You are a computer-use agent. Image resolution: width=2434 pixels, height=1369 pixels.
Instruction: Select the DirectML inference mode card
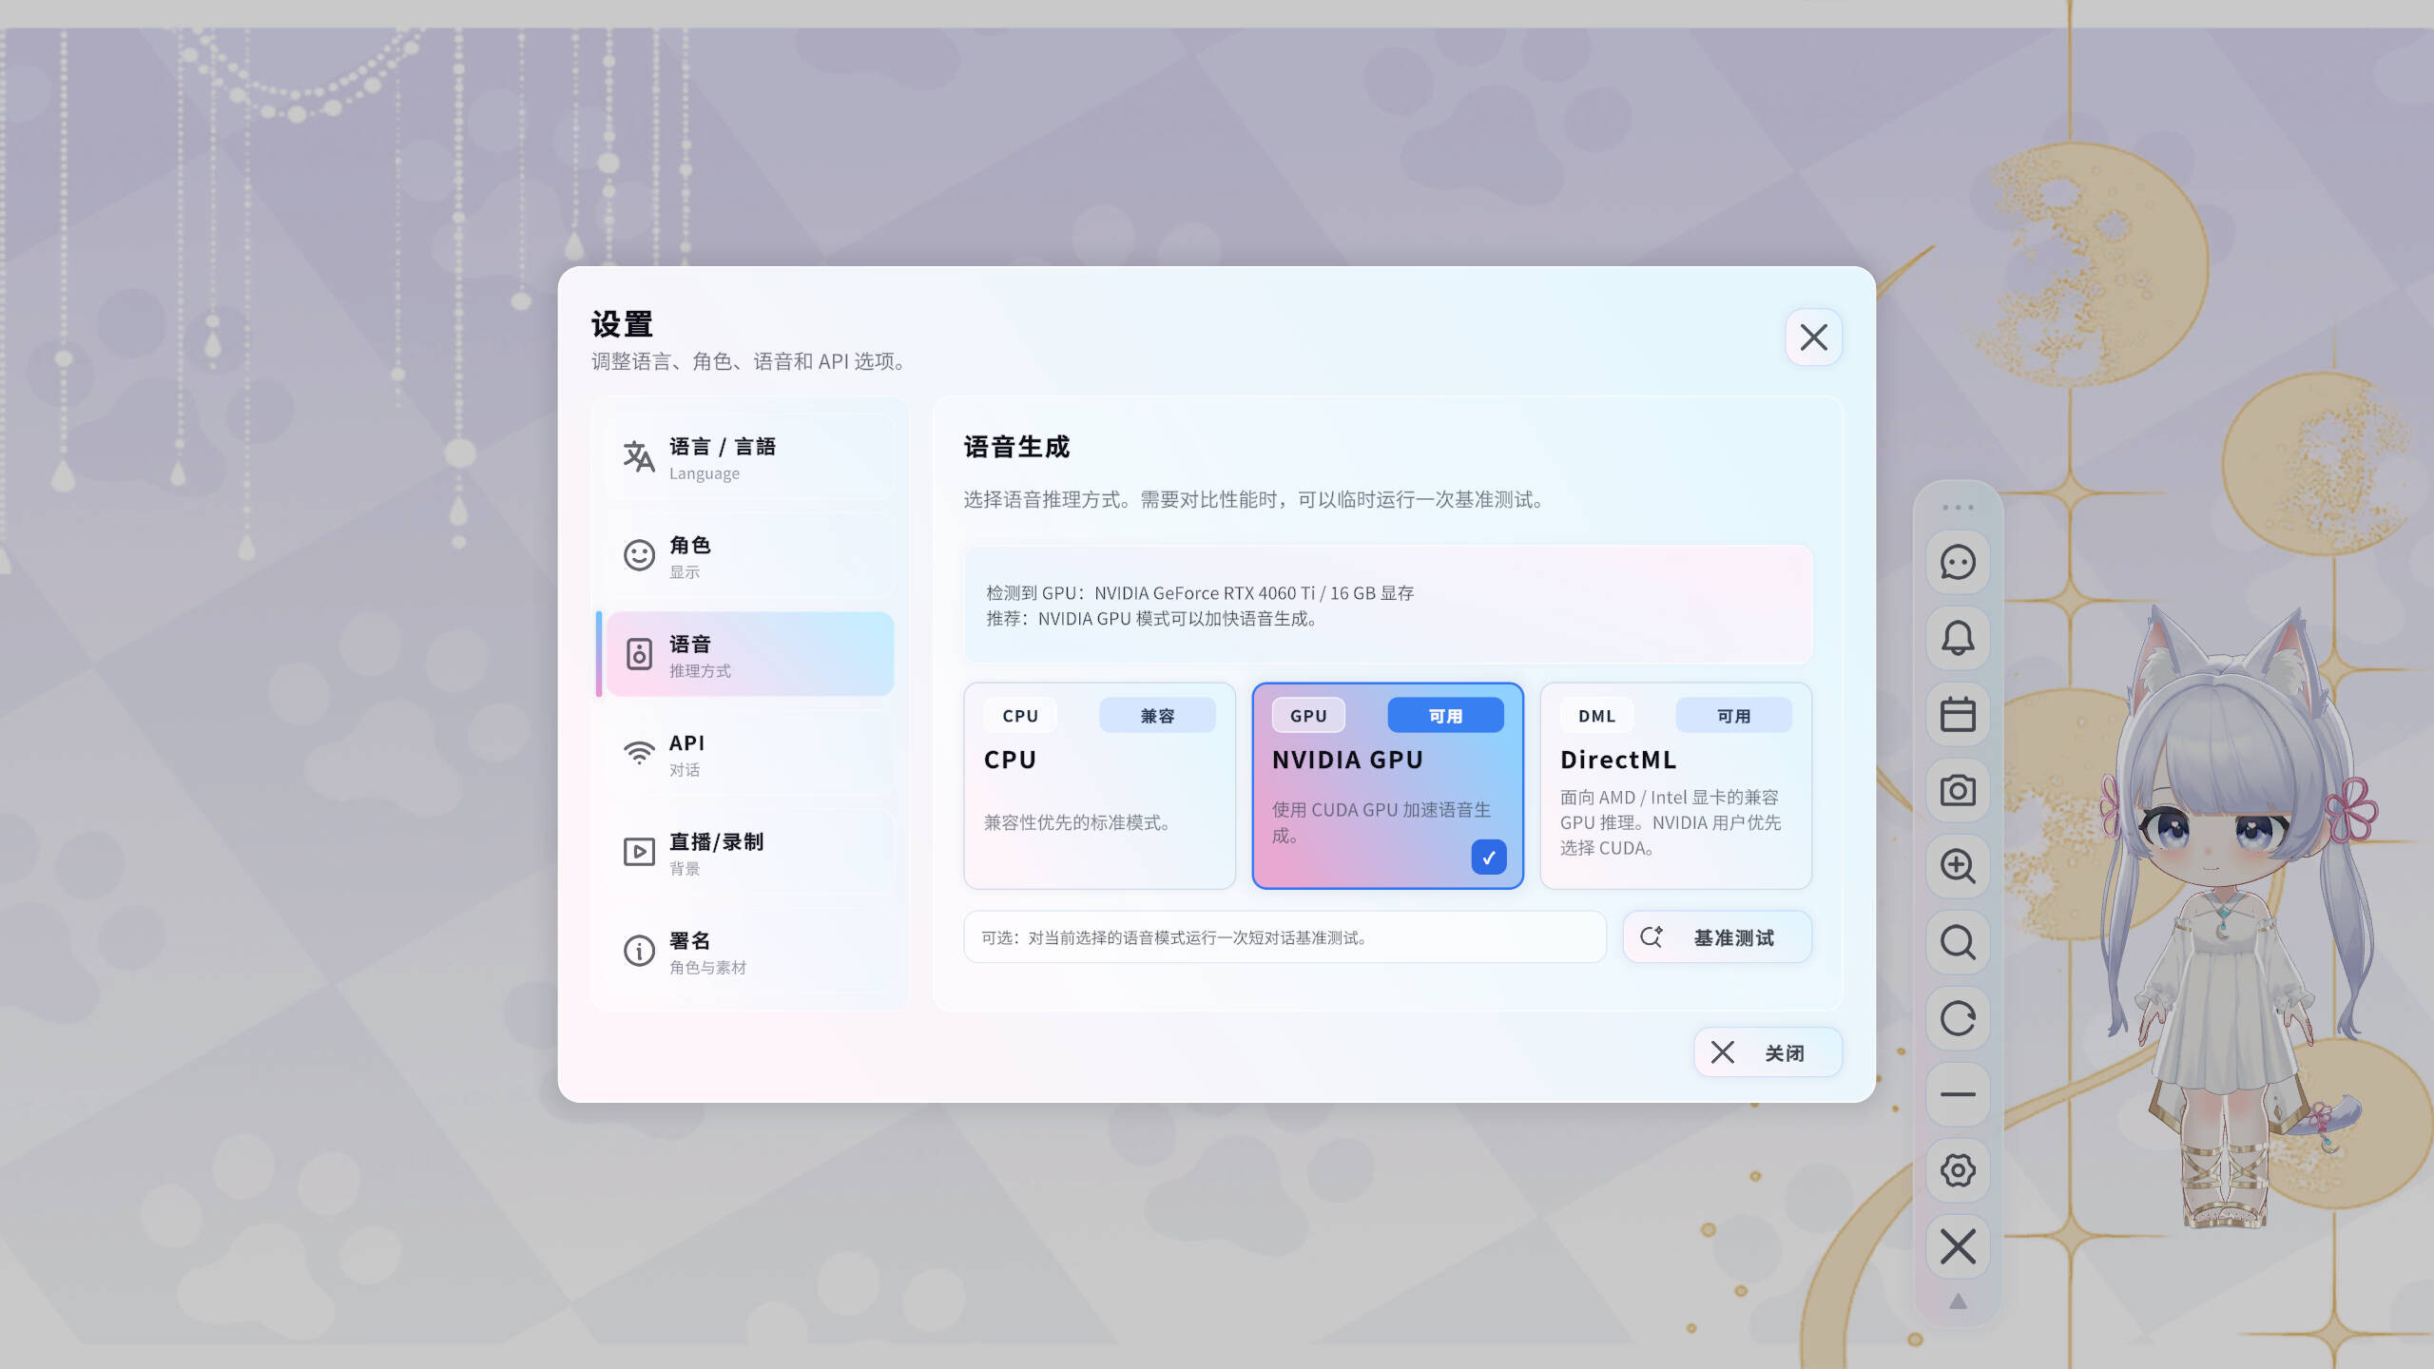pos(1675,786)
